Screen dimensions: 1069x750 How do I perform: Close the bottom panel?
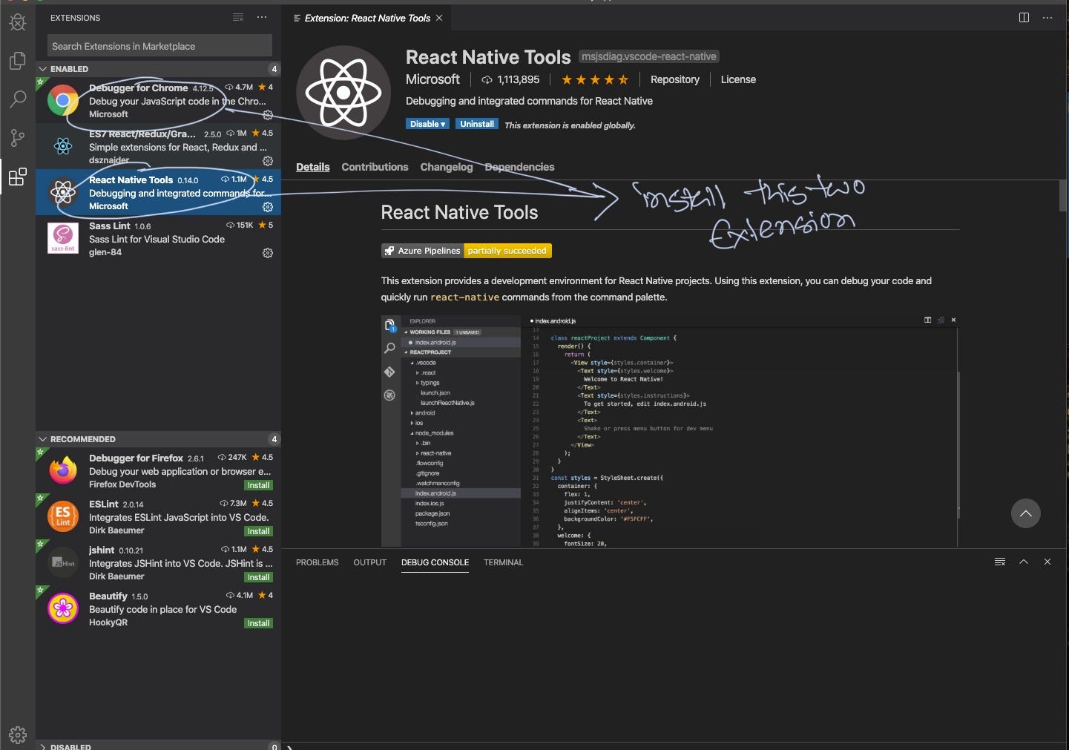pos(1047,562)
